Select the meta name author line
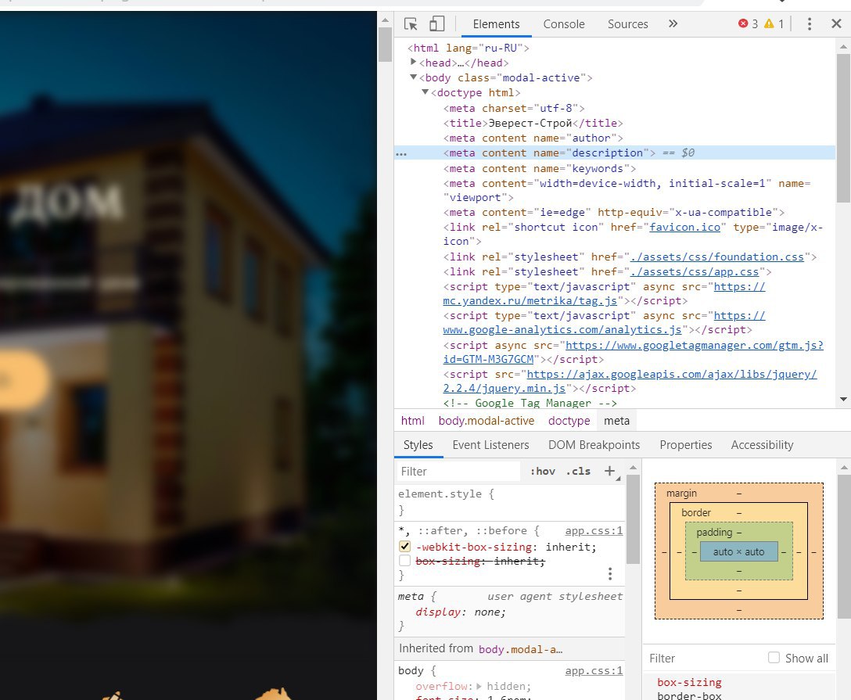This screenshot has height=700, width=851. point(533,138)
